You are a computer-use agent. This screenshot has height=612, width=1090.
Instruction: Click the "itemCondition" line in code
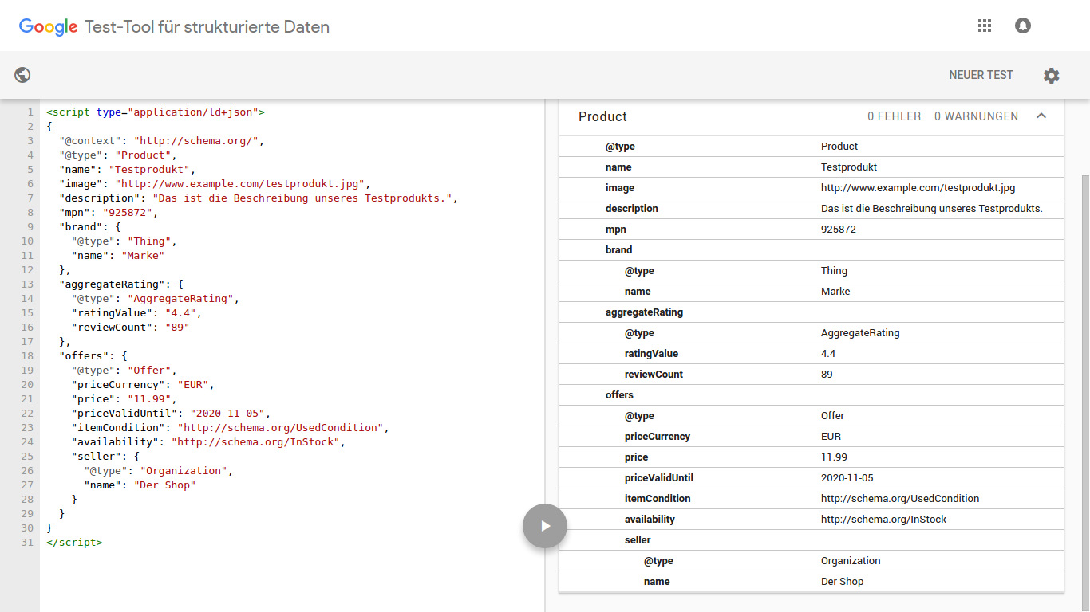(x=231, y=428)
